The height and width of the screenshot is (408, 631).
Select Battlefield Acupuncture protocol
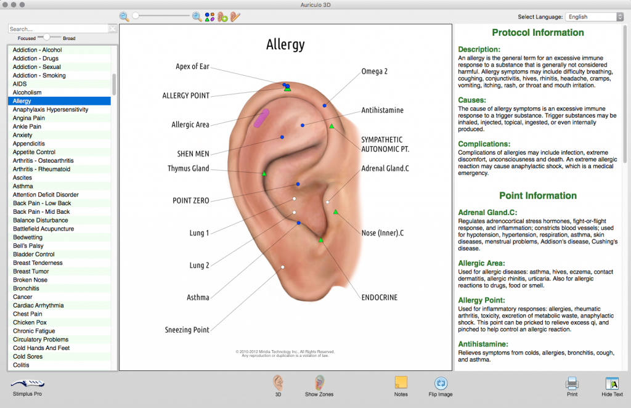point(60,229)
